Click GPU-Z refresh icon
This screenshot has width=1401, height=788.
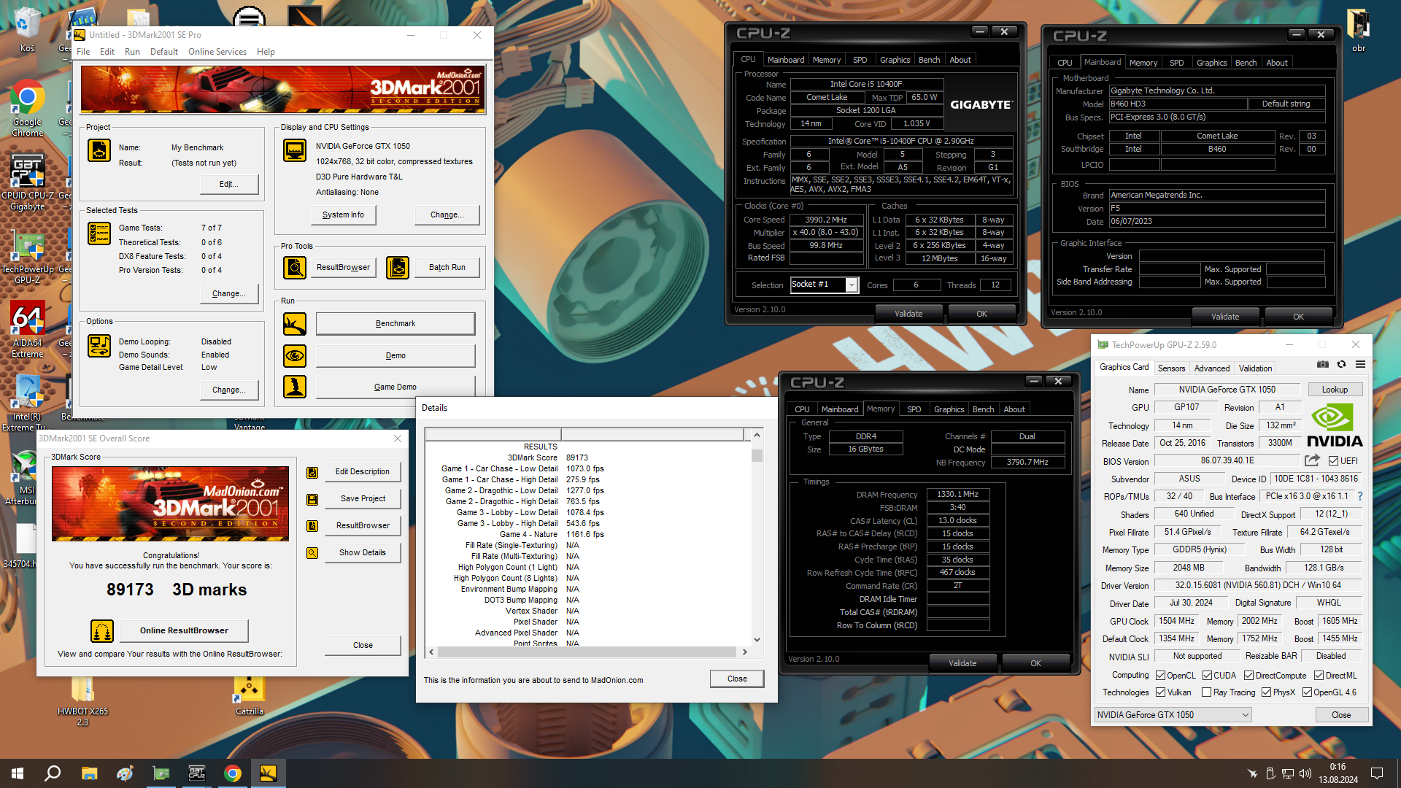click(1341, 364)
